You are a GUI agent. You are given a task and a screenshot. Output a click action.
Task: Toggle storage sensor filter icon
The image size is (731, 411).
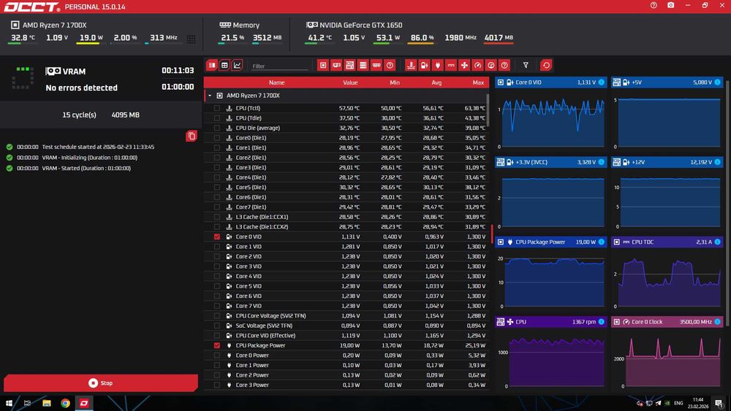(363, 65)
